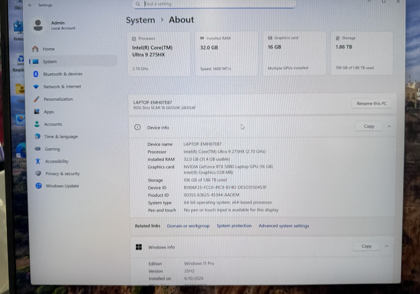Click the Time & language globe icon
The height and width of the screenshot is (294, 420).
[x=38, y=136]
